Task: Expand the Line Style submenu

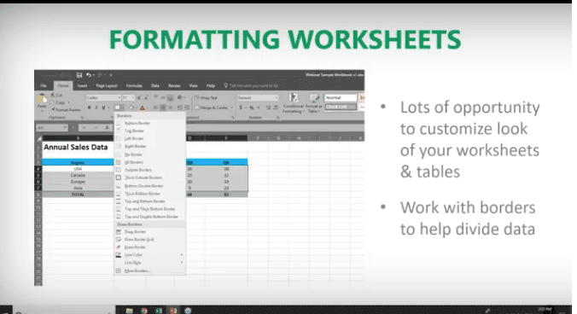Action: (149, 263)
